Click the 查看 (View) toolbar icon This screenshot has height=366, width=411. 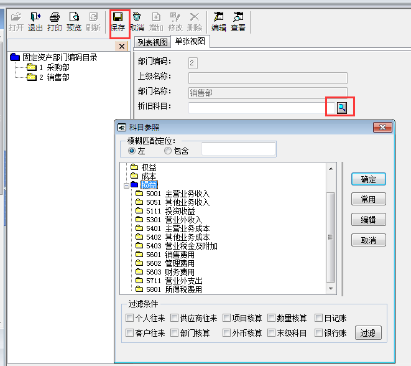[238, 21]
